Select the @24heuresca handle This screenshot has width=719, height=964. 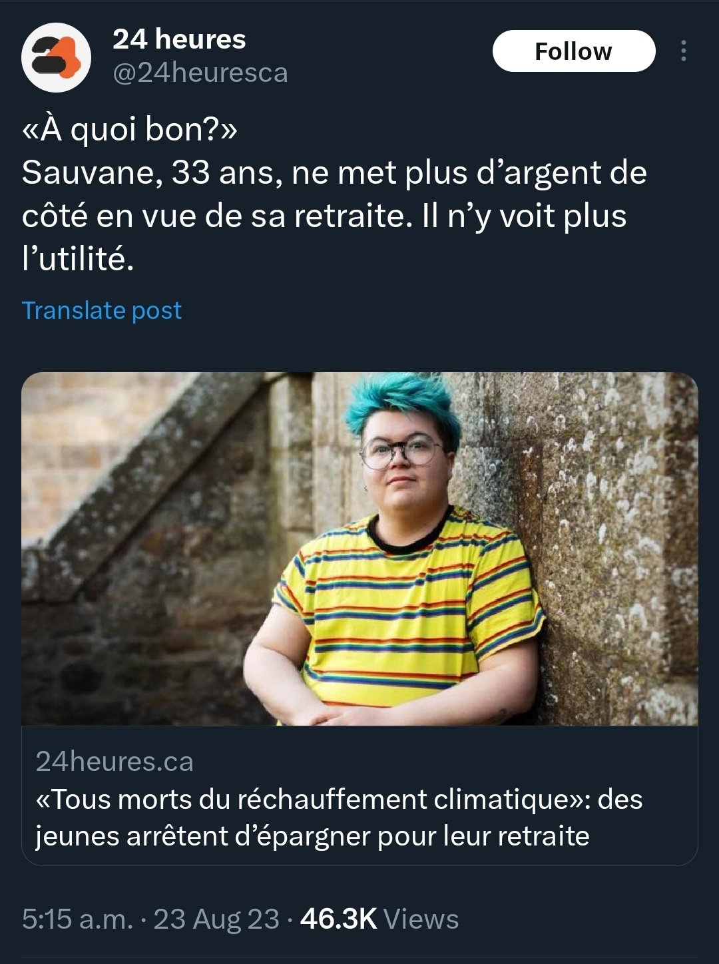(x=200, y=73)
